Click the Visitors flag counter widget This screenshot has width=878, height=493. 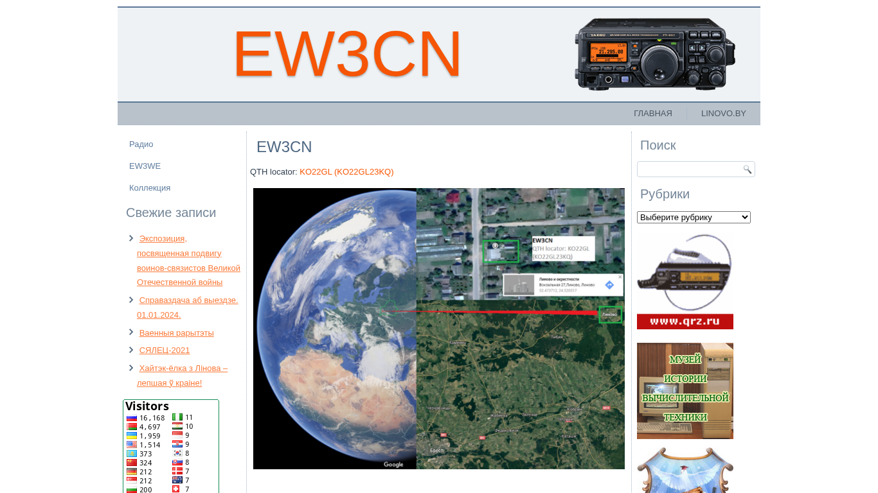171,447
